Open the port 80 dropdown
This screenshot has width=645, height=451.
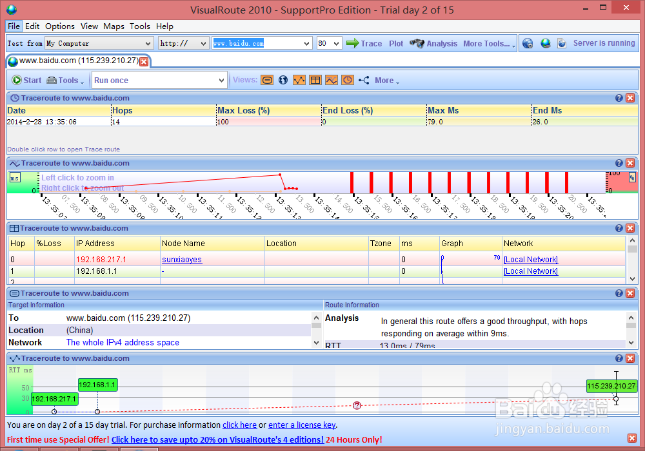[337, 43]
